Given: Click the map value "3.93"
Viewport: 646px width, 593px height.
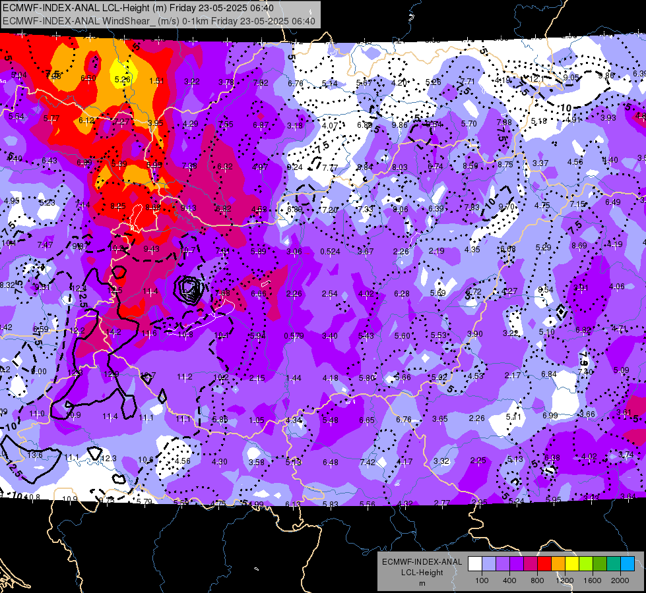Looking at the screenshot, I should (x=608, y=118).
